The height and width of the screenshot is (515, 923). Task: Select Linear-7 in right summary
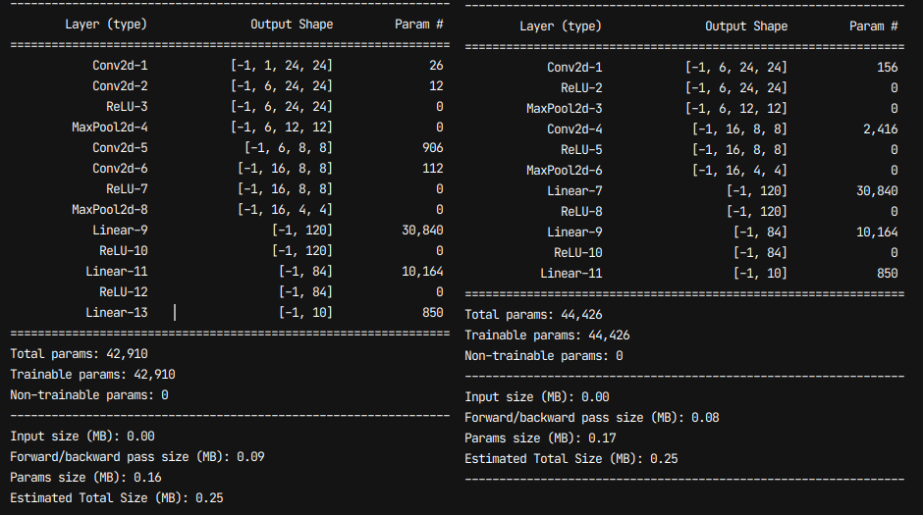tap(574, 190)
